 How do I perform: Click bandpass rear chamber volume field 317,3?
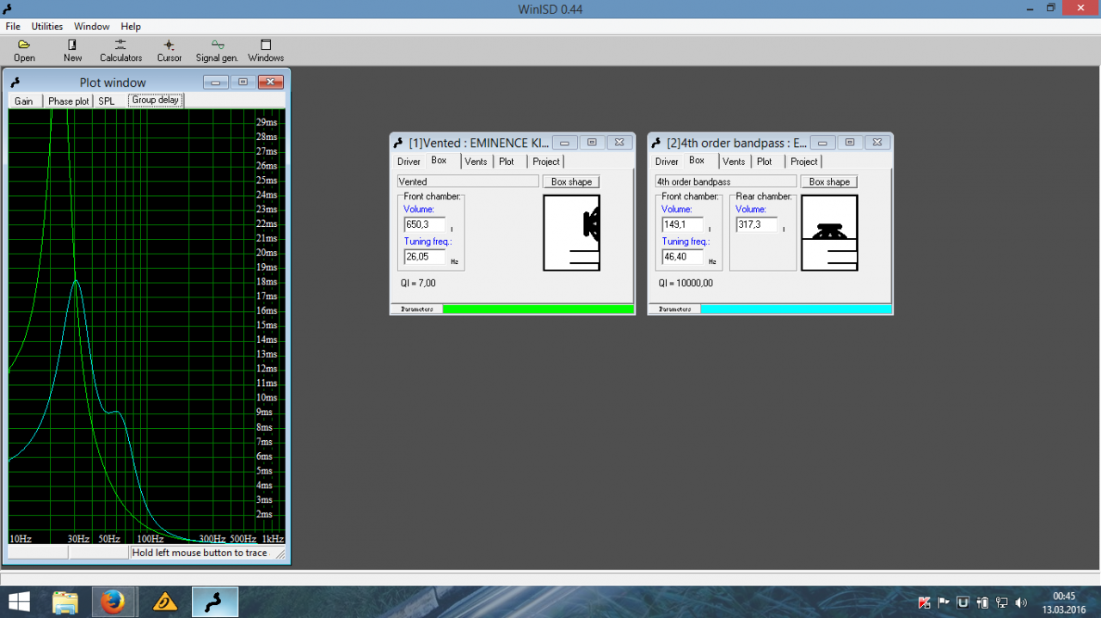(x=757, y=224)
